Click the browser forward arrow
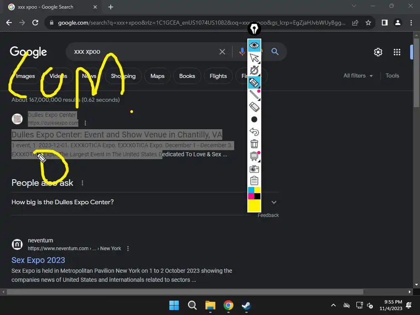This screenshot has width=420, height=315. point(22,23)
